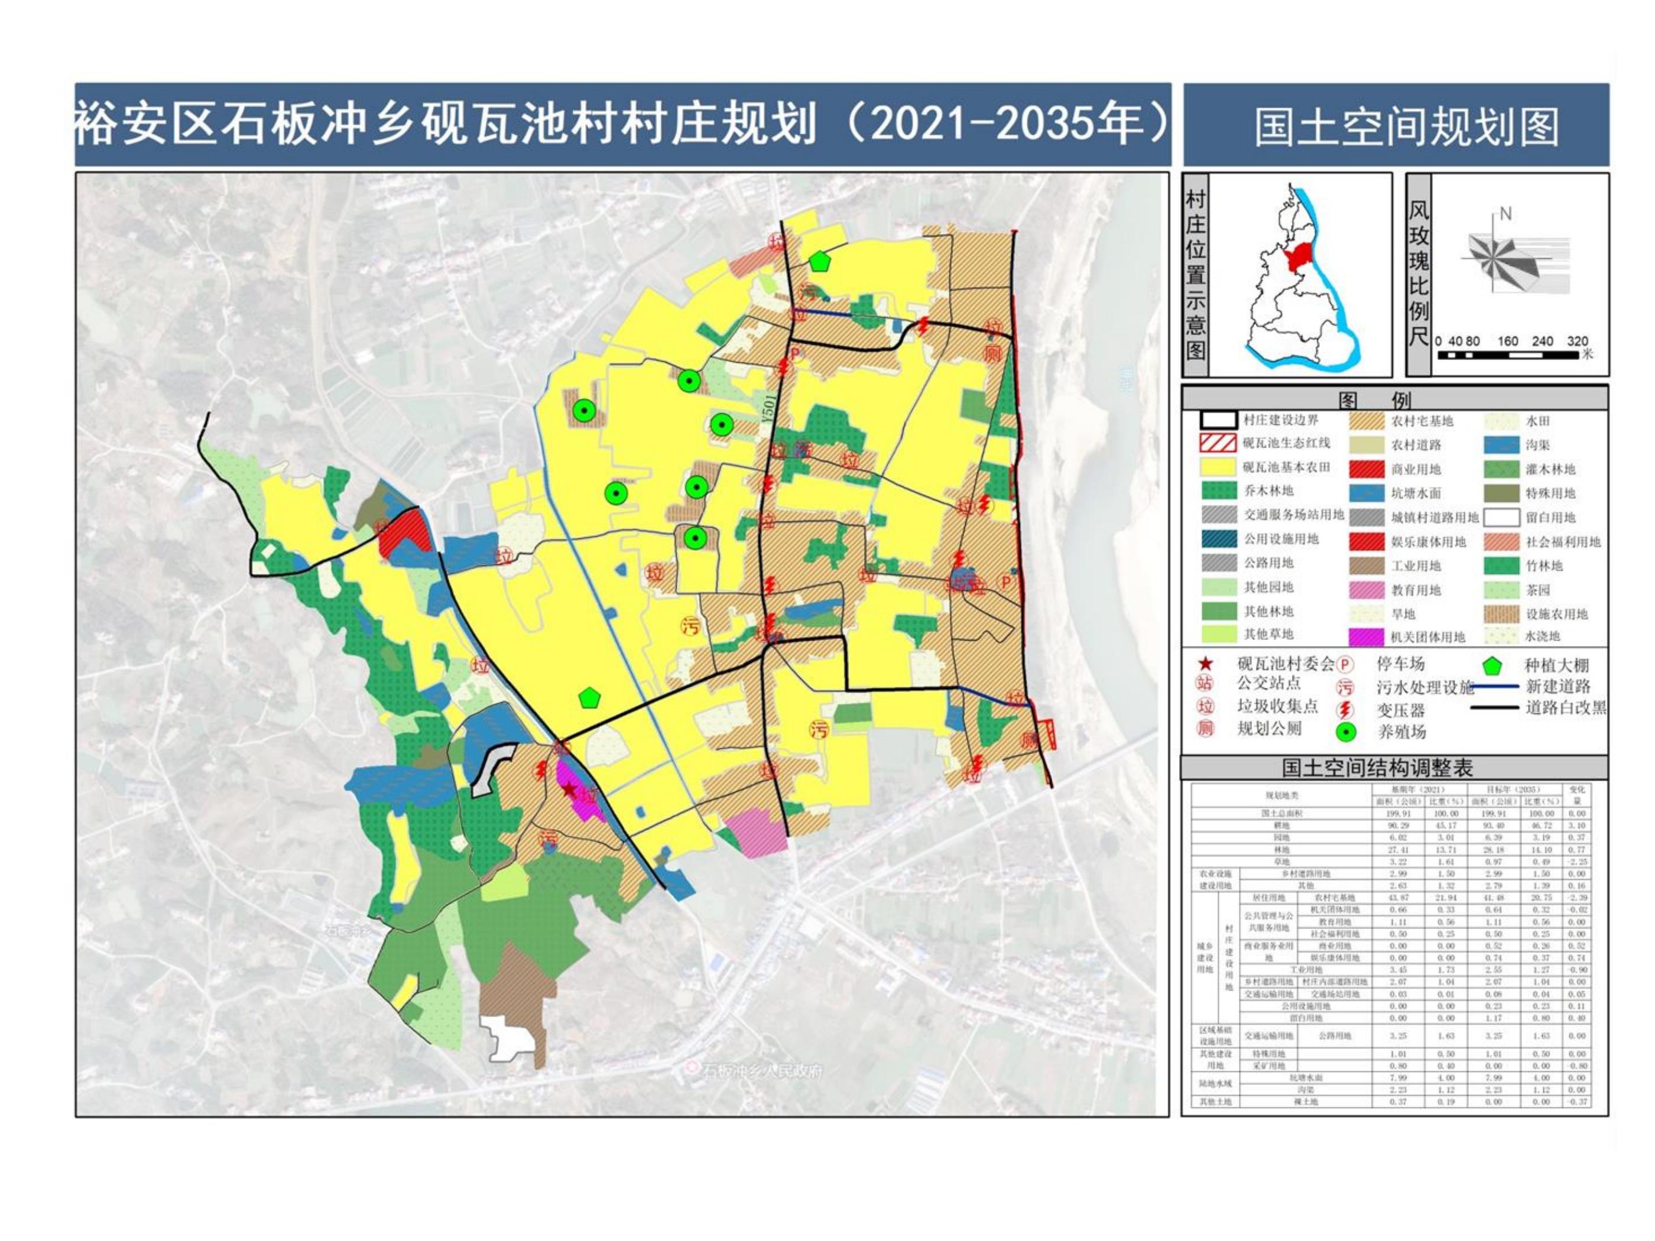Click the 留白用地 white legend swatch
Viewport: 1655px width, 1241px height.
[x=1502, y=517]
